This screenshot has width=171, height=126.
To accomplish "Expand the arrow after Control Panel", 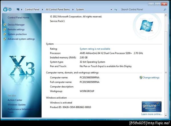I will pyautogui.click(x=42, y=9).
